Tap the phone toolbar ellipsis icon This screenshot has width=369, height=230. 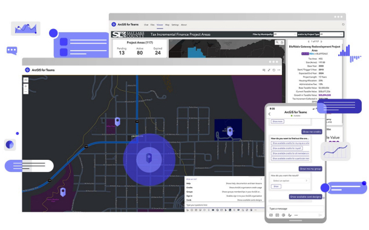click(x=296, y=215)
